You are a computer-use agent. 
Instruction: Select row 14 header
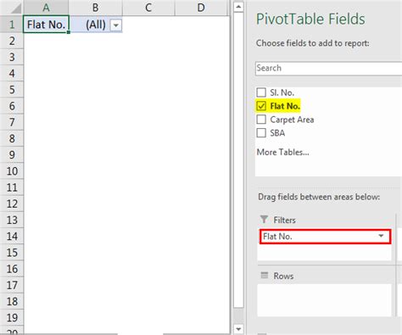click(12, 236)
